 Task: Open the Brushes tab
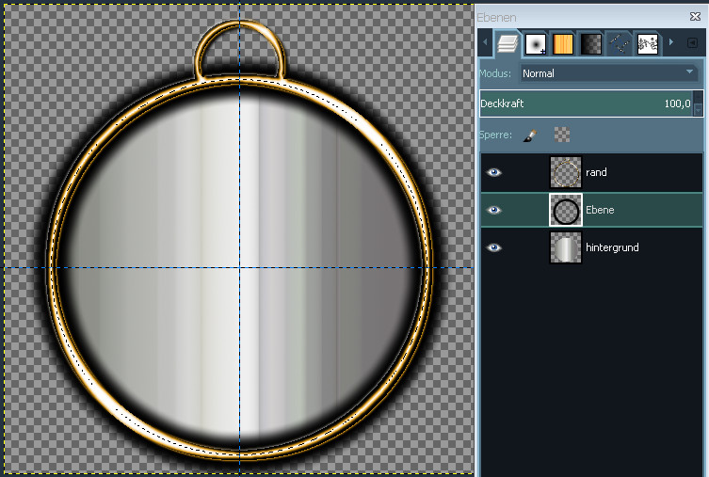tap(536, 43)
